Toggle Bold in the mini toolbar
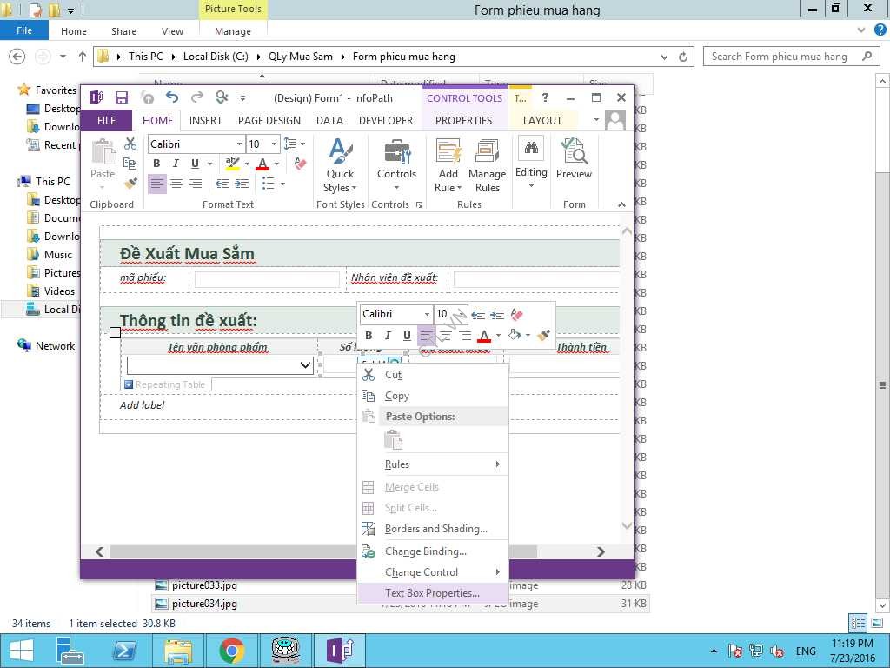890x668 pixels. [x=369, y=336]
